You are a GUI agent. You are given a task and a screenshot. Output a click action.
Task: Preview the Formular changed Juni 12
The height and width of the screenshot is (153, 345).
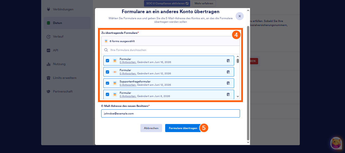pos(228,72)
